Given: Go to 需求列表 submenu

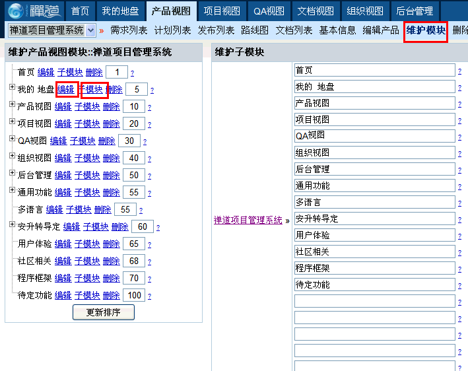Looking at the screenshot, I should (129, 30).
